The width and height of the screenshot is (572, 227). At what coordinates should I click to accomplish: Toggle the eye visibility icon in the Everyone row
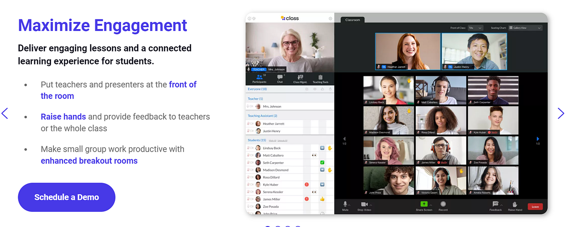point(315,89)
